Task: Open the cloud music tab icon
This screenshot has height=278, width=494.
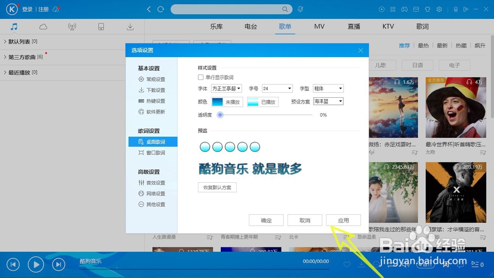Action: coord(43,27)
